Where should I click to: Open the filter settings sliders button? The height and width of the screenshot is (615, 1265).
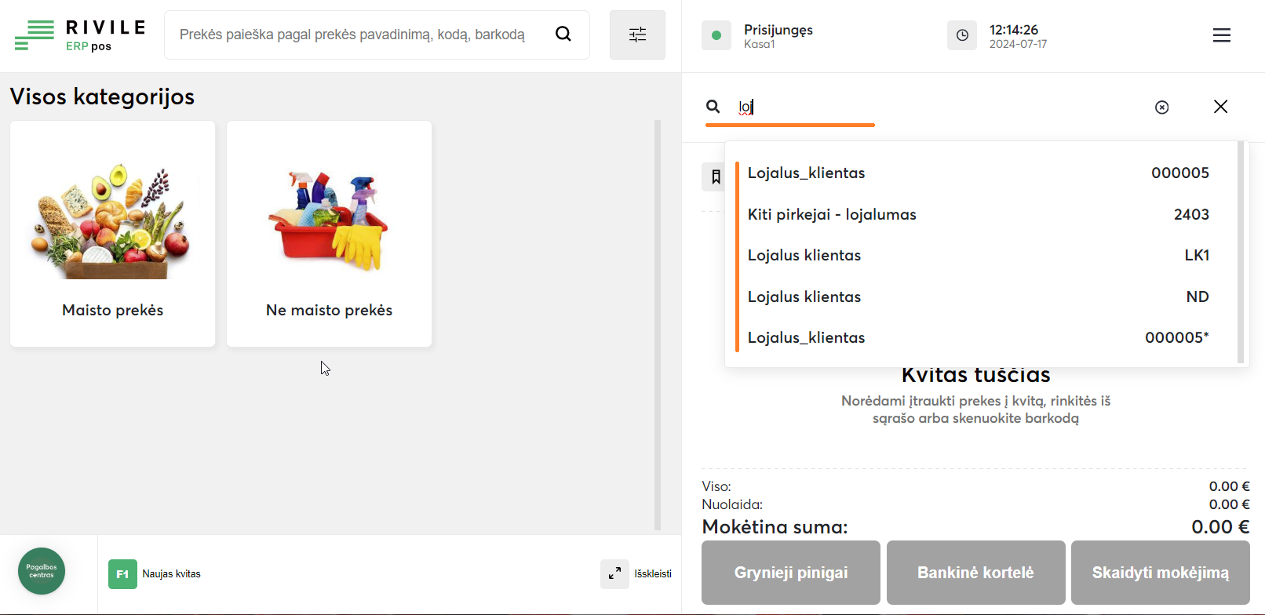pyautogui.click(x=637, y=35)
